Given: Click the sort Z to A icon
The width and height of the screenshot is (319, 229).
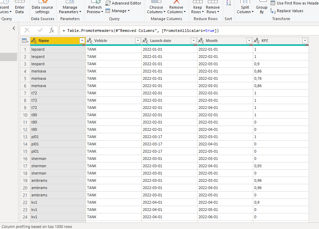Looking at the screenshot, I should tap(228, 3).
